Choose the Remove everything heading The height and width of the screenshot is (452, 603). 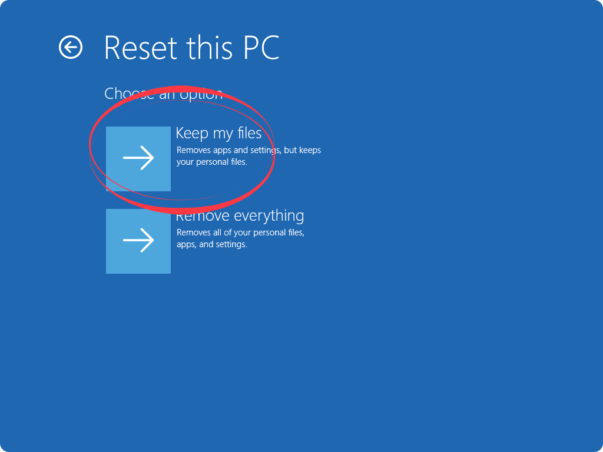pos(240,215)
